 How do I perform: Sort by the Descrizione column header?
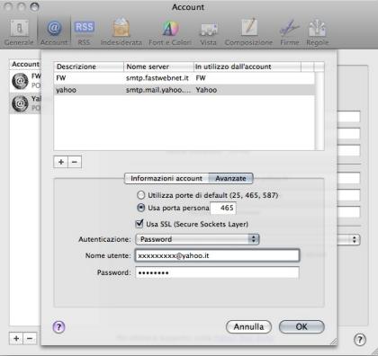click(x=89, y=67)
